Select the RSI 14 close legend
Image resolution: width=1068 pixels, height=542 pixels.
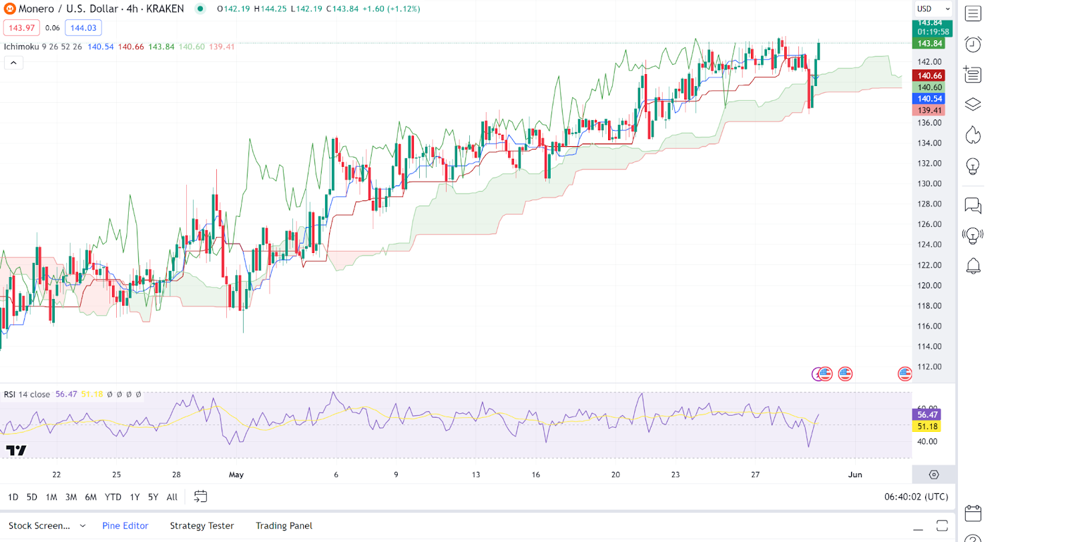tap(27, 394)
